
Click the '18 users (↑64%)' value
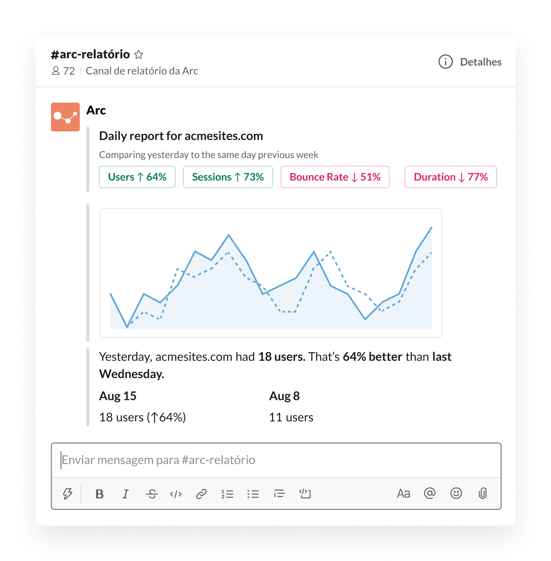[x=142, y=417]
